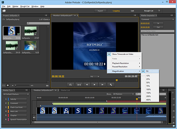Viewport: 177px width, 129px height.
Task: Open Monitor panel flyout menu
Action: (x=135, y=15)
